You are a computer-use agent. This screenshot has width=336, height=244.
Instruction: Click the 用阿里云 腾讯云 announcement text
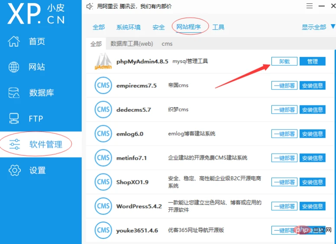pos(134,6)
